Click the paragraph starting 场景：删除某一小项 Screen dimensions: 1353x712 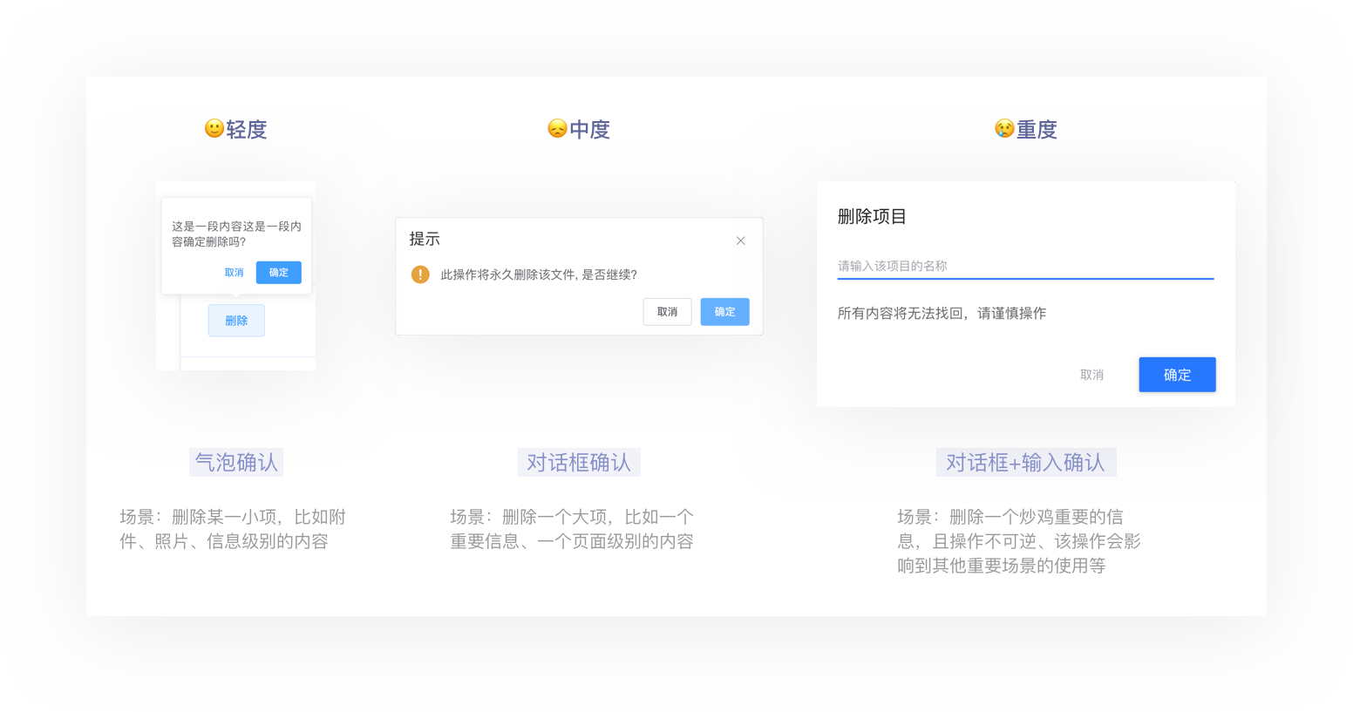tap(233, 529)
